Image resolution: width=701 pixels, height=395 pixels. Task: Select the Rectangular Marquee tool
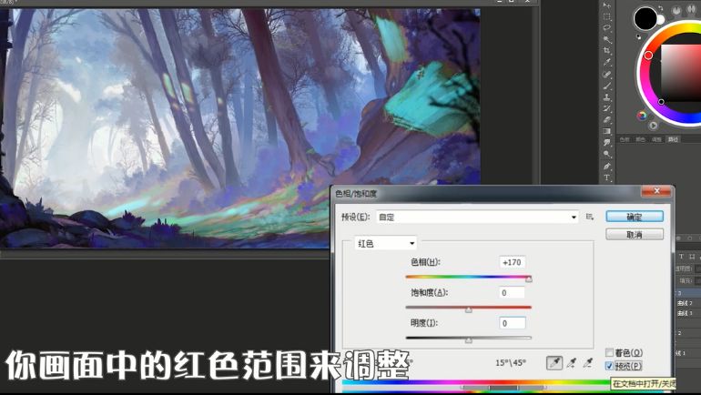coord(607,17)
